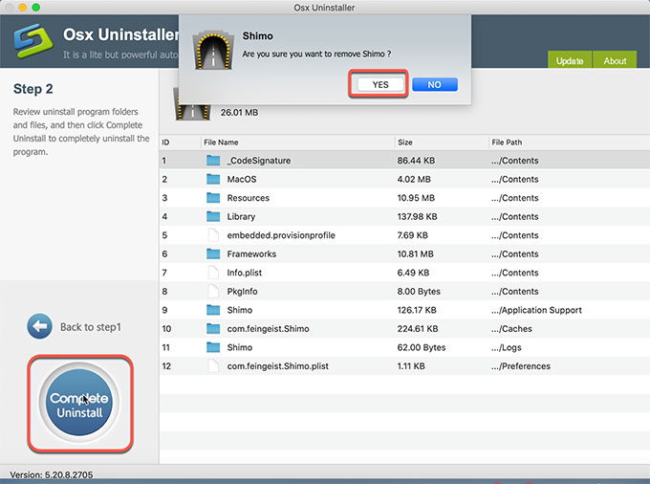Cancel removal by pressing NO

434,84
